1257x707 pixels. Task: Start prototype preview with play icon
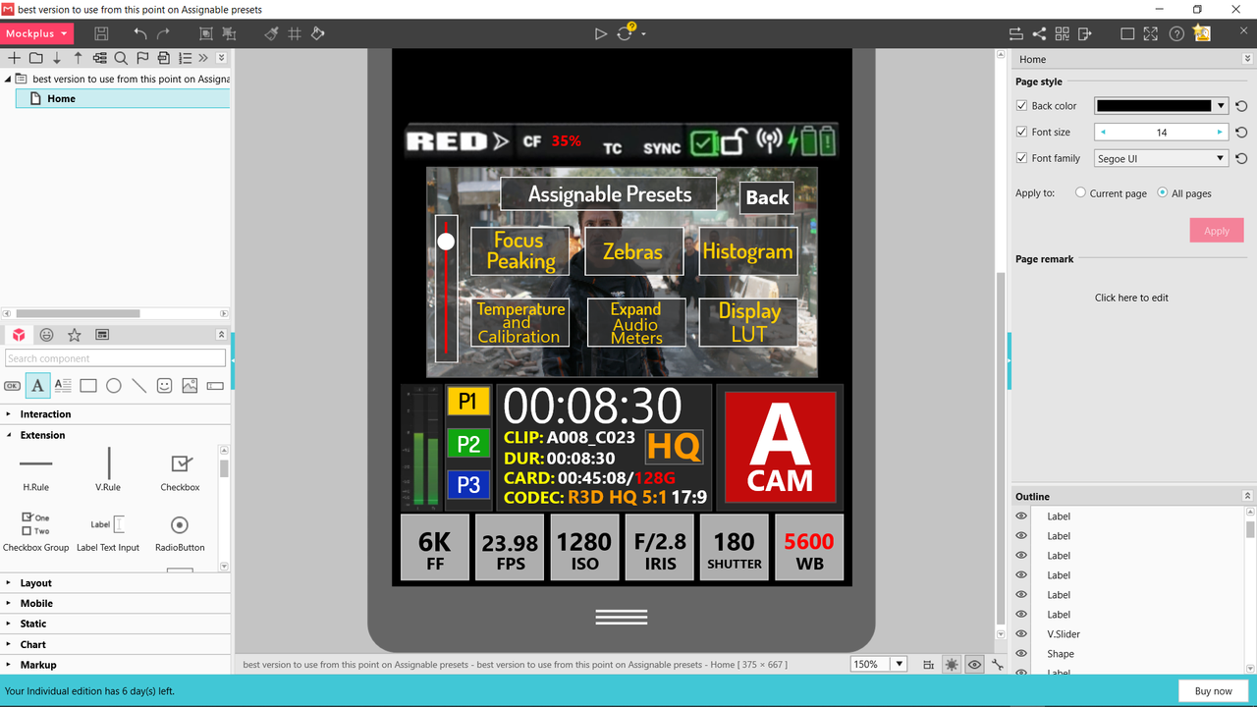click(x=601, y=33)
